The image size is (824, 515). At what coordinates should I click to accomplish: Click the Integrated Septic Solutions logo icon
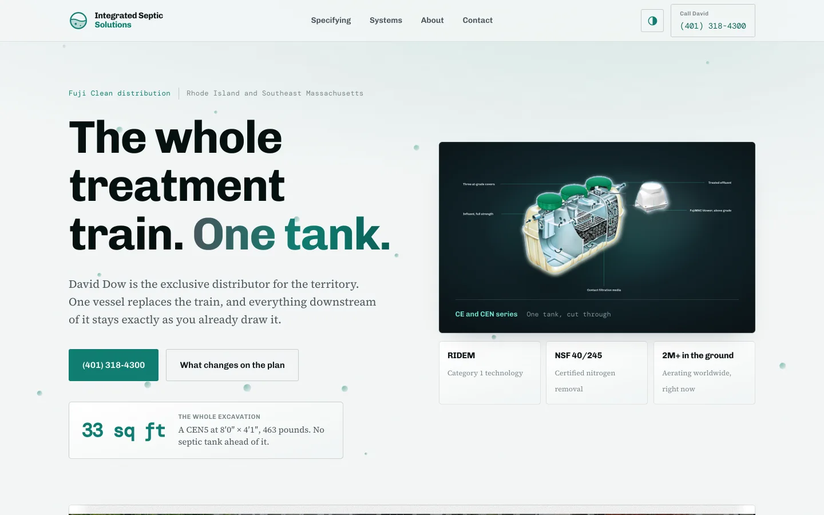[x=78, y=21]
